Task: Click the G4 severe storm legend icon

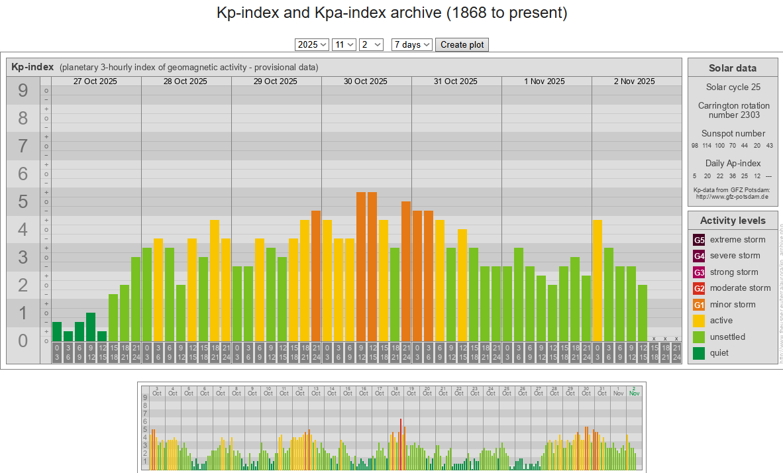Action: coord(699,256)
